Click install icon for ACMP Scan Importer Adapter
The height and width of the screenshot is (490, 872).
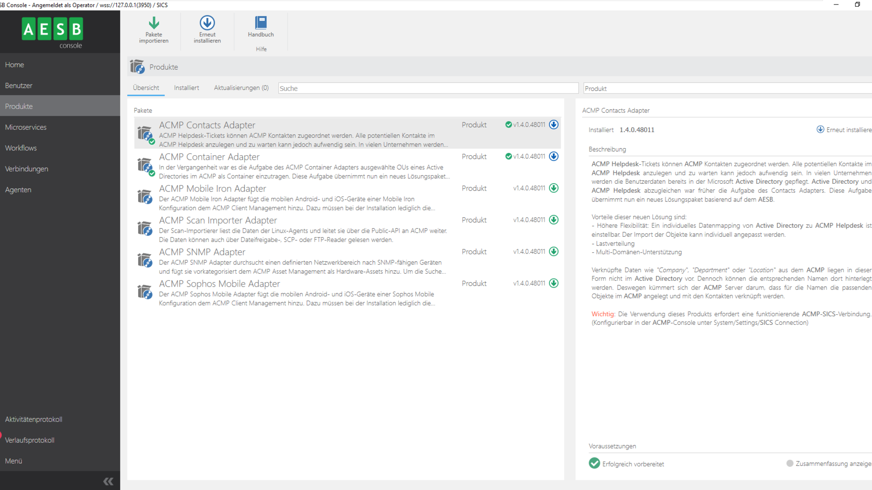tap(554, 220)
